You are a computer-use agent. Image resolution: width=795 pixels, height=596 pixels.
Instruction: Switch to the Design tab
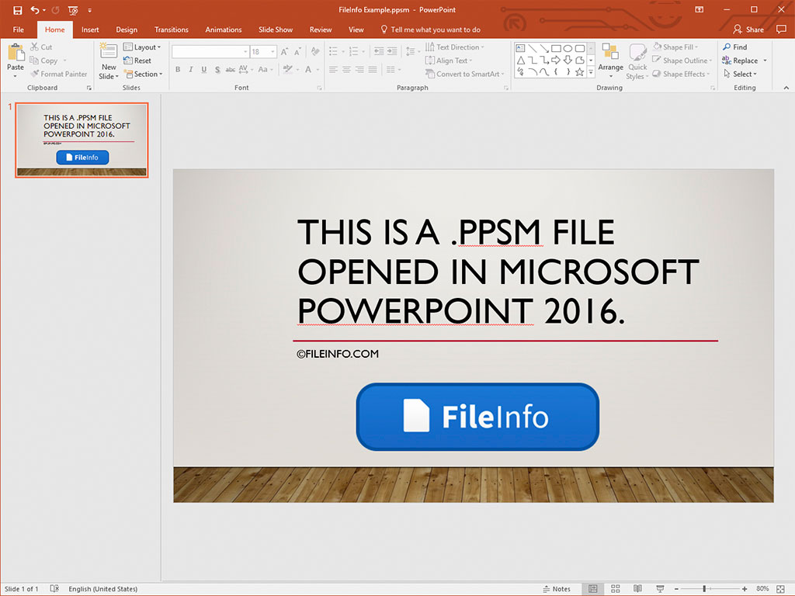point(127,29)
